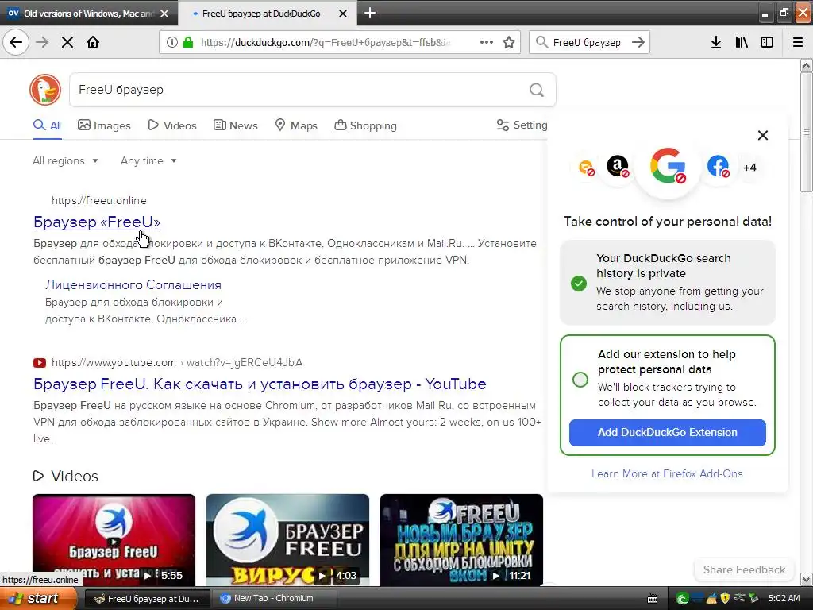Click the go arrow in Firefox search box
813x610 pixels.
point(638,42)
